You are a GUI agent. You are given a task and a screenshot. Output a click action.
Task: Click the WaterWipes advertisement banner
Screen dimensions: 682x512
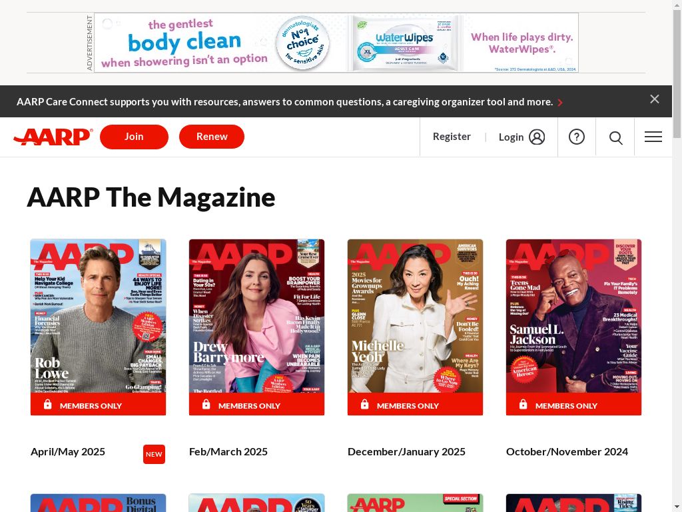(336, 43)
